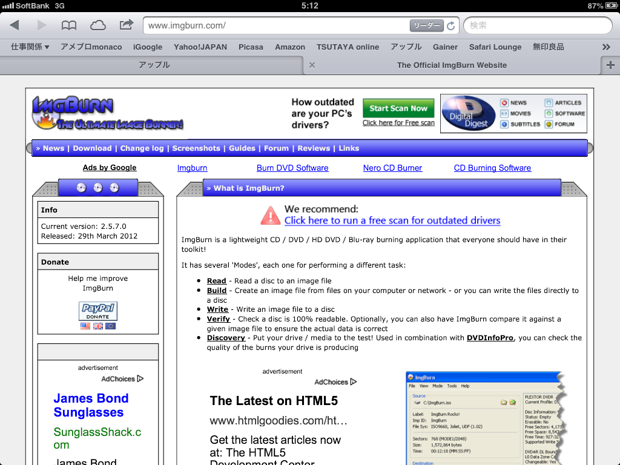Image resolution: width=620 pixels, height=465 pixels.
Task: Click the Ads by Google label
Action: click(110, 168)
